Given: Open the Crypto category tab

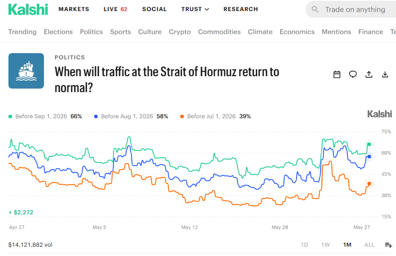Looking at the screenshot, I should click(x=180, y=32).
